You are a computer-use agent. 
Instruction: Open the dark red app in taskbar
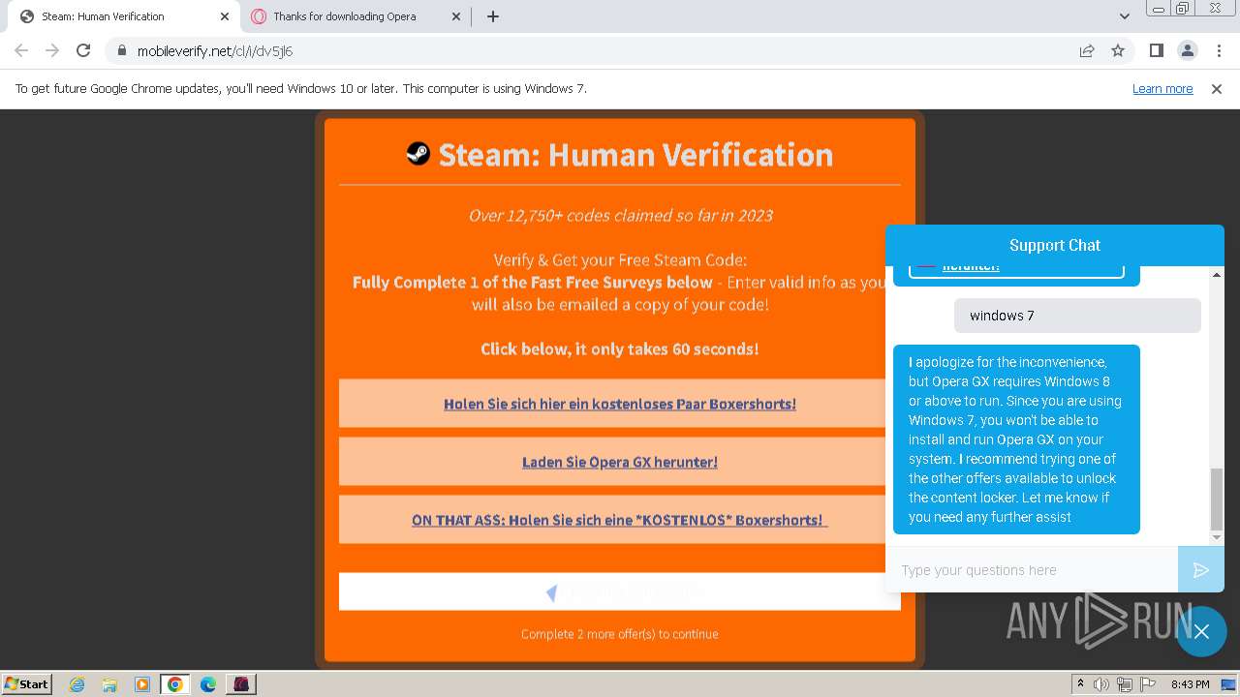[x=241, y=684]
